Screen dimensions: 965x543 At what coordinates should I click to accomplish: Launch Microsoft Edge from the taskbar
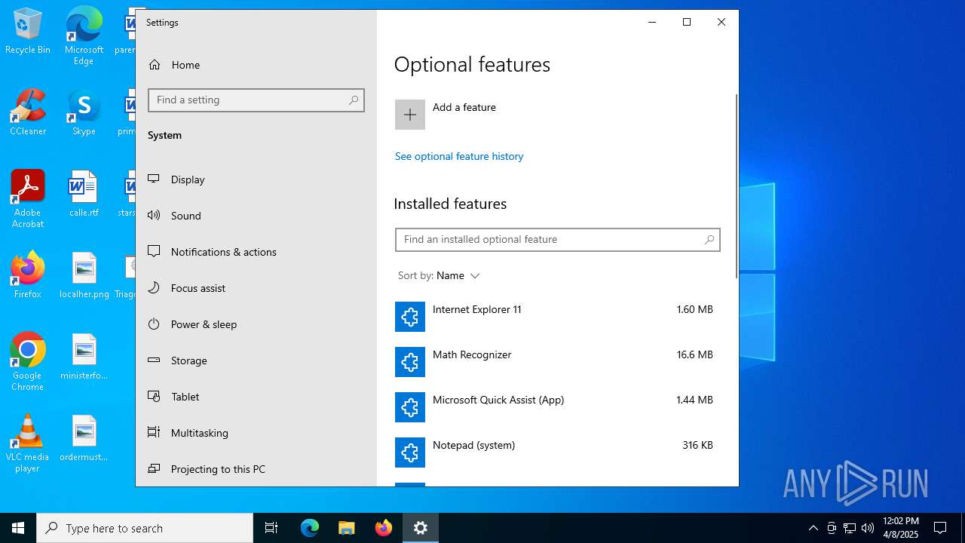point(310,528)
